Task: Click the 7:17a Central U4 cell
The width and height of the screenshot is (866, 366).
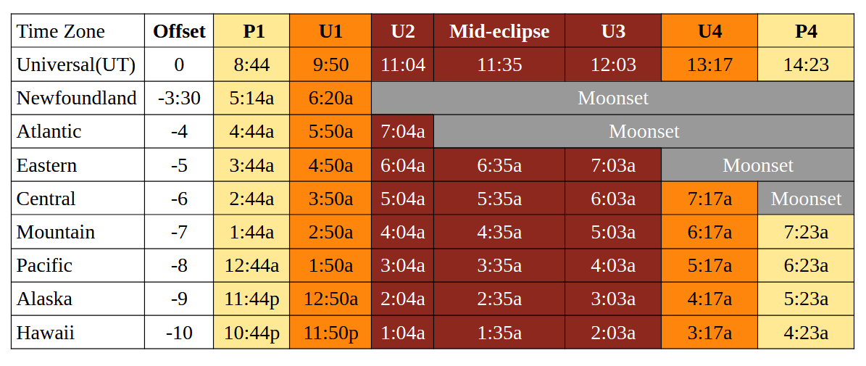Action: click(x=709, y=199)
